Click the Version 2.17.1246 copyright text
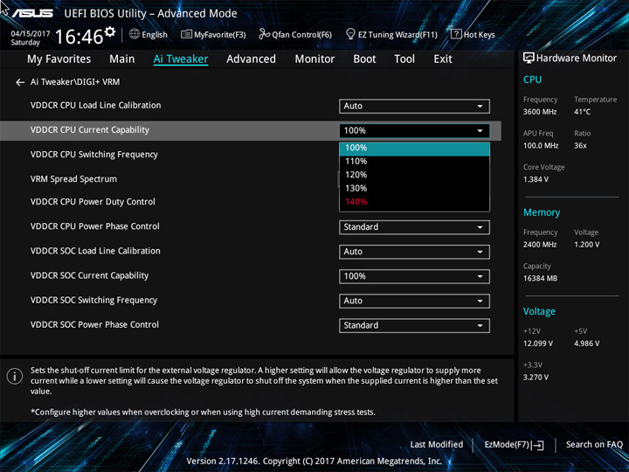This screenshot has width=629, height=472. (x=314, y=462)
